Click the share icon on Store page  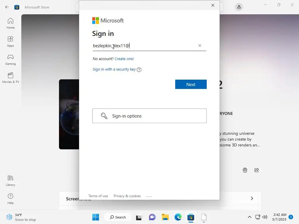click(257, 170)
